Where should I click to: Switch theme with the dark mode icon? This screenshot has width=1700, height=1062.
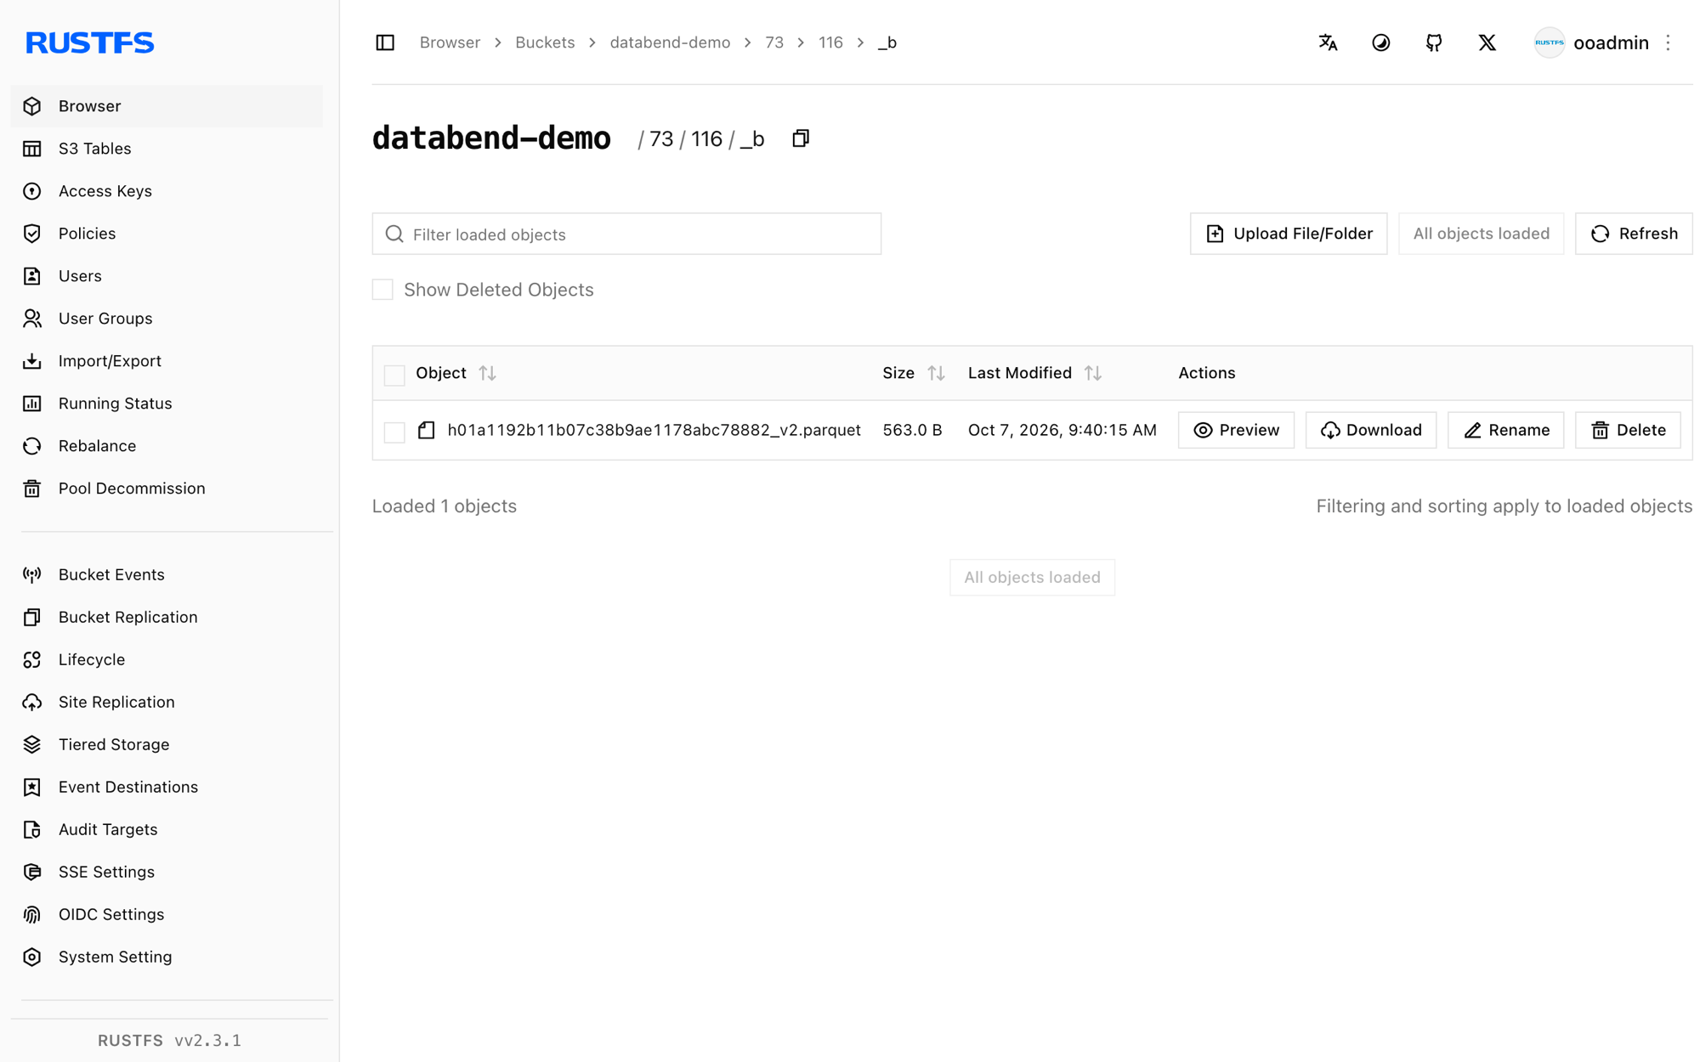click(x=1380, y=42)
